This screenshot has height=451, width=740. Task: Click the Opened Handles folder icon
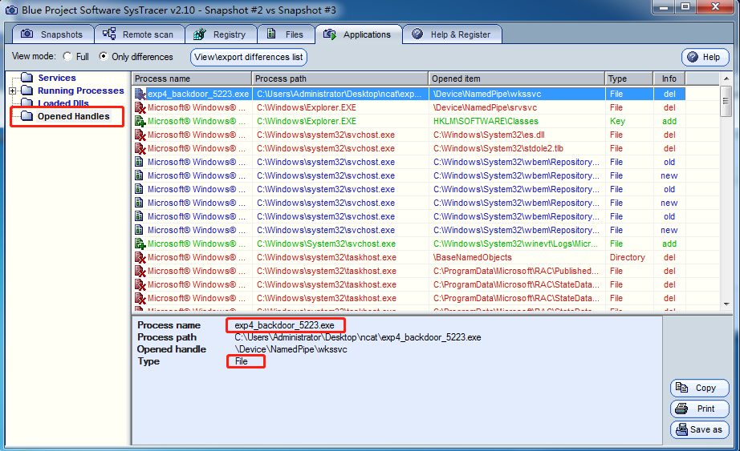[27, 116]
